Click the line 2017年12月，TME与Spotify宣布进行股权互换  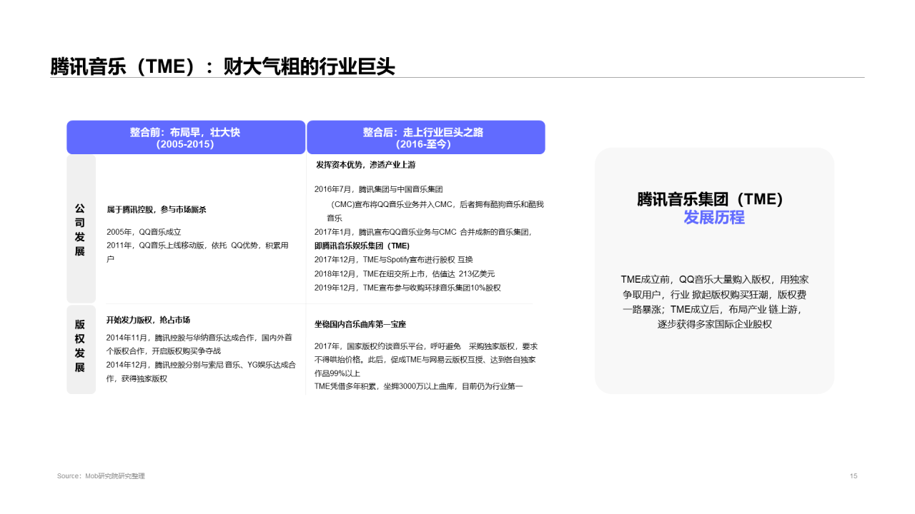[394, 259]
